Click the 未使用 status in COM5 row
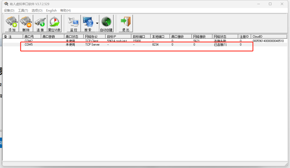The width and height of the screenshot is (290, 168). [x=70, y=45]
